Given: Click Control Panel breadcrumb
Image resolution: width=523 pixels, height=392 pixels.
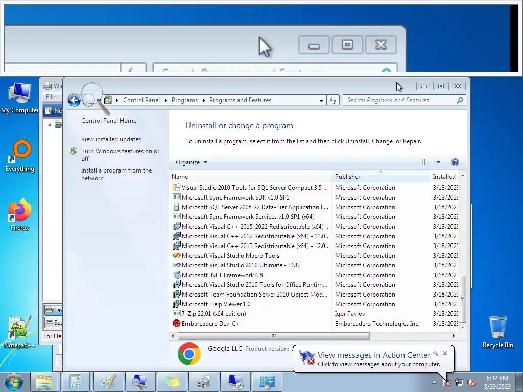Looking at the screenshot, I should 141,100.
